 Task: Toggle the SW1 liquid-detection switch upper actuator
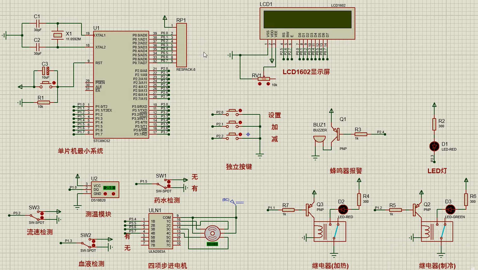pyautogui.click(x=169, y=182)
